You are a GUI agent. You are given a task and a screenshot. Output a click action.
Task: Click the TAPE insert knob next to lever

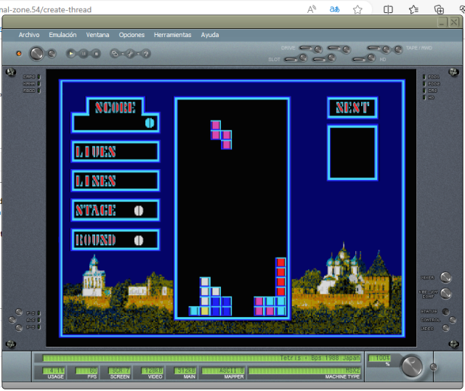pos(386,49)
